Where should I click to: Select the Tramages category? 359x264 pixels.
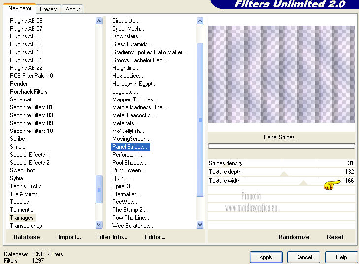22,218
